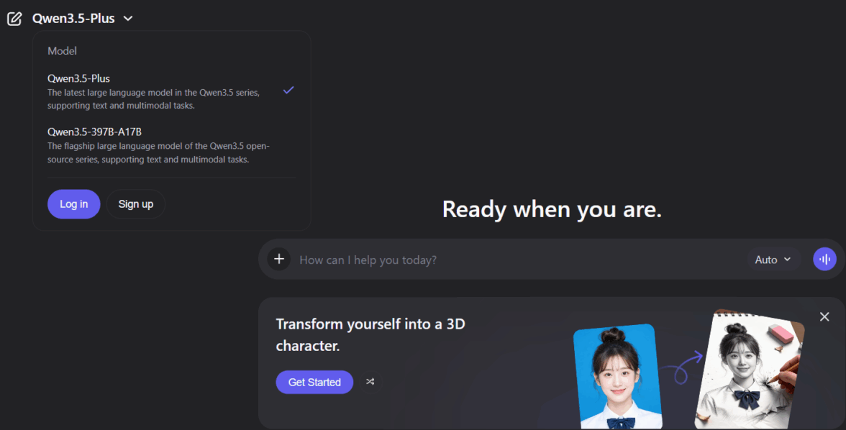Click the 'Transform yourself into a 3D character' text

pos(370,334)
